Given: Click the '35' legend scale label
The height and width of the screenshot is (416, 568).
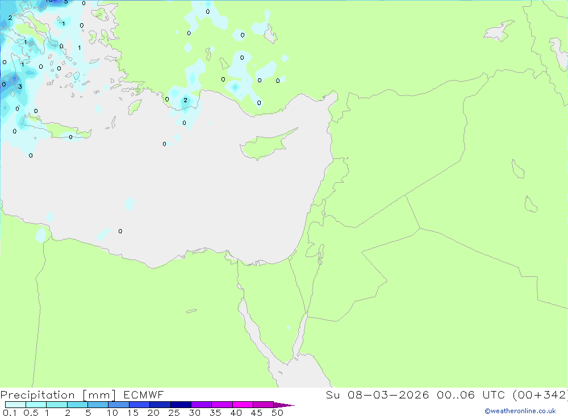Looking at the screenshot, I should 215,413.
